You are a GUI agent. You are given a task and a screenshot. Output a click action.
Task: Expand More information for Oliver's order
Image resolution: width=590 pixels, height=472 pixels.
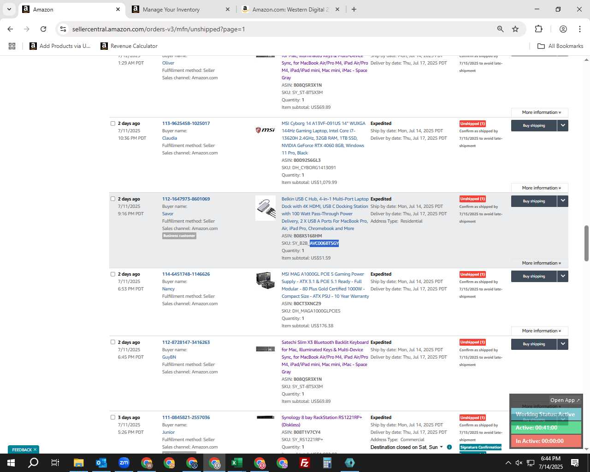539,112
